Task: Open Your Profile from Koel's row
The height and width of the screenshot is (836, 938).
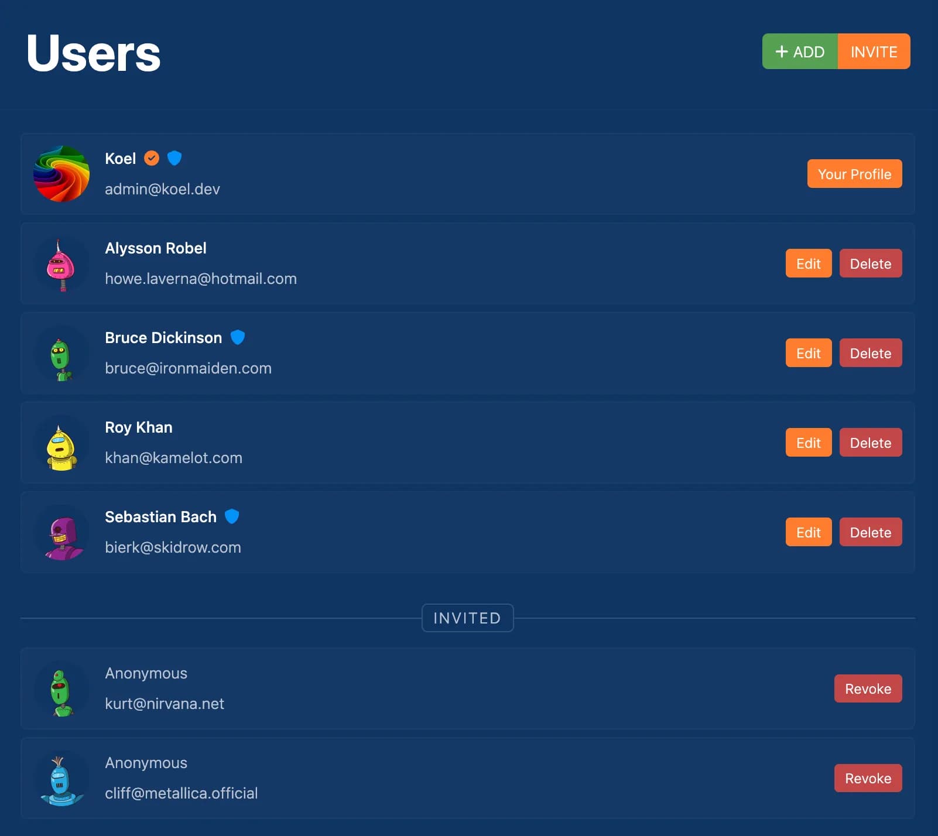Action: click(x=854, y=174)
